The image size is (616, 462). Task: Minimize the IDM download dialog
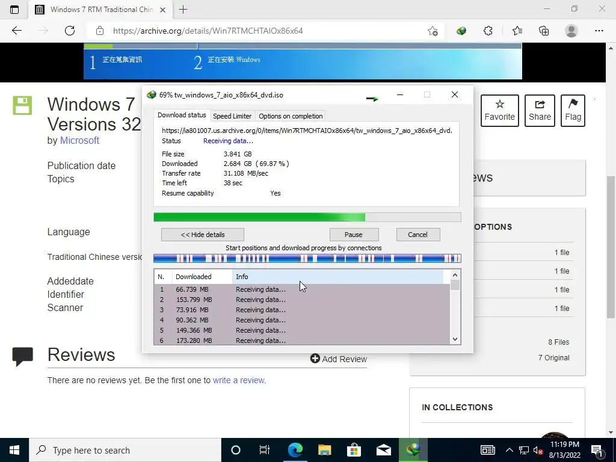[400, 94]
